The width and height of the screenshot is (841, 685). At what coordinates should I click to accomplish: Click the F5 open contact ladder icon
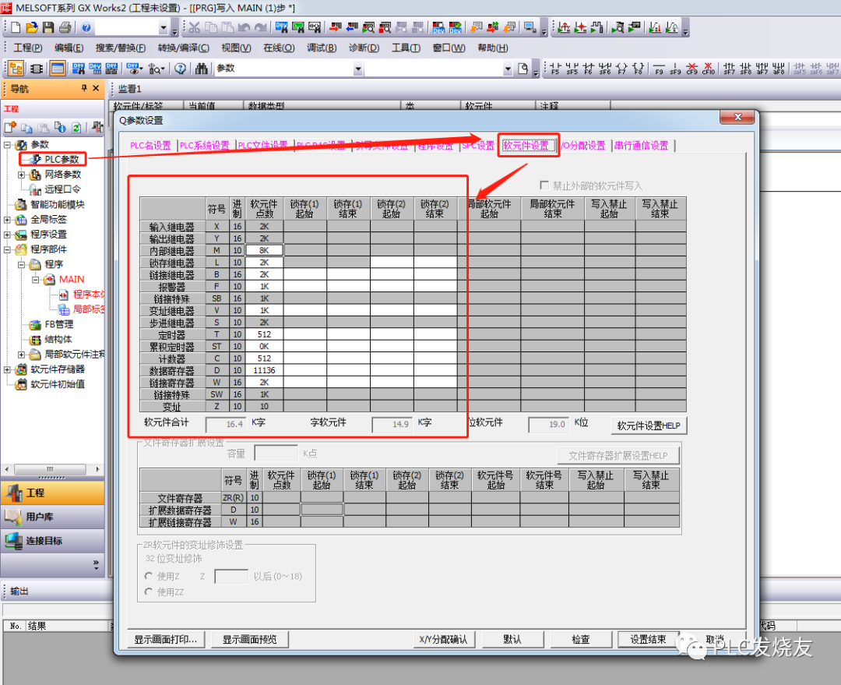(x=554, y=68)
